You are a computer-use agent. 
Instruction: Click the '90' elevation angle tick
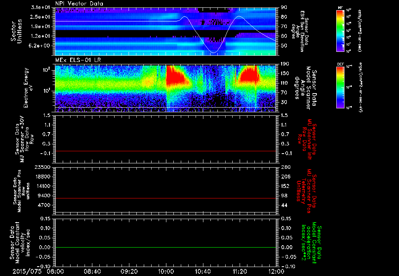coord(284,7)
